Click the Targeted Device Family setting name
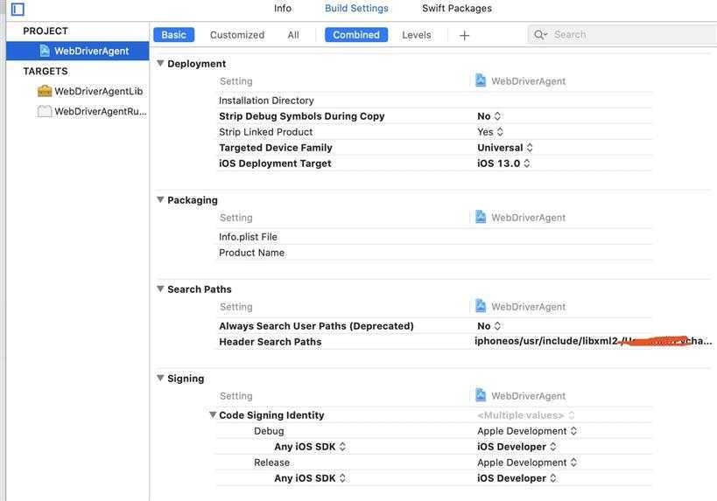The width and height of the screenshot is (717, 501). (x=275, y=148)
